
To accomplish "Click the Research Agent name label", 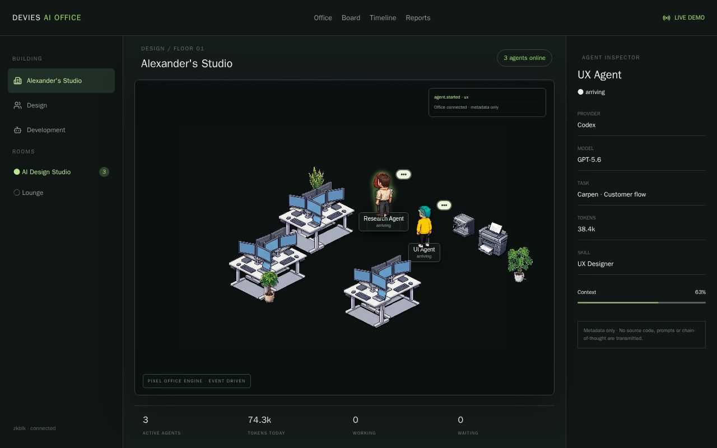I will (x=384, y=222).
